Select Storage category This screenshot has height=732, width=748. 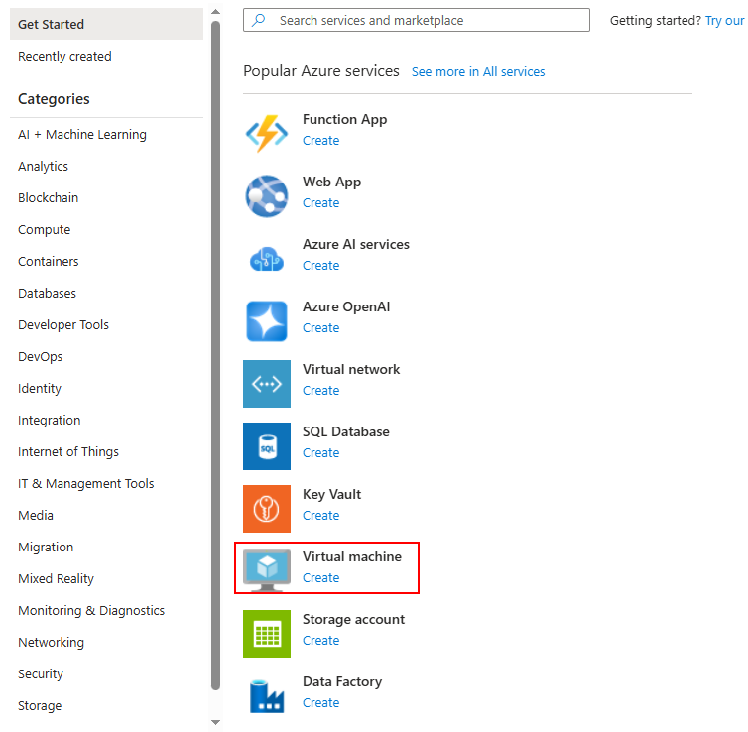pyautogui.click(x=40, y=706)
